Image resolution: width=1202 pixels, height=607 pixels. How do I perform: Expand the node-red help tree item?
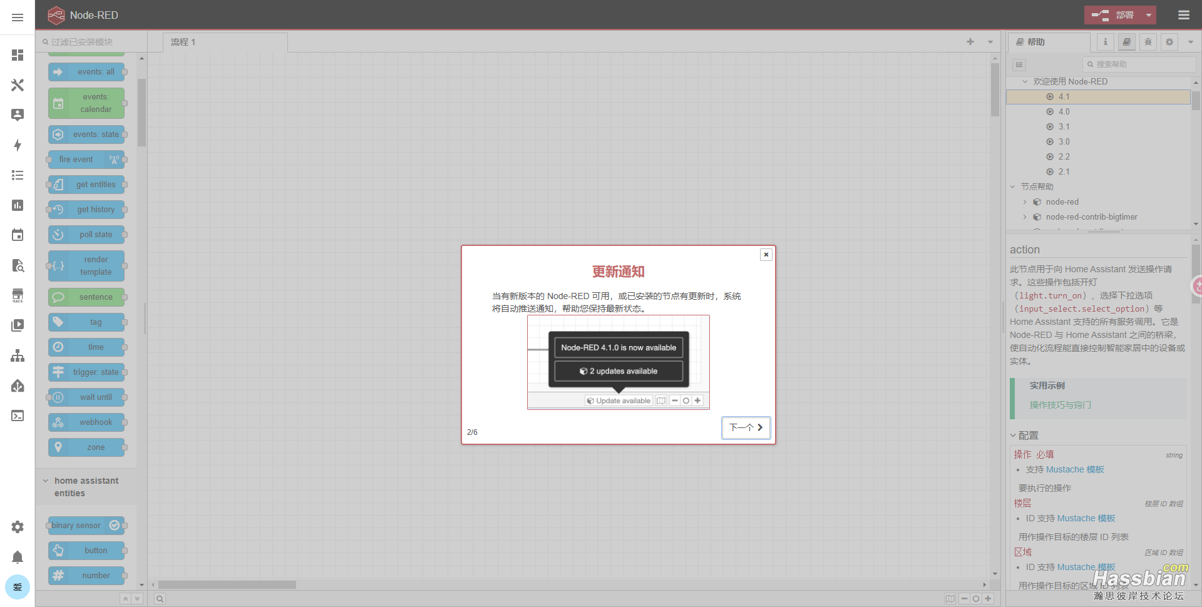(1025, 201)
